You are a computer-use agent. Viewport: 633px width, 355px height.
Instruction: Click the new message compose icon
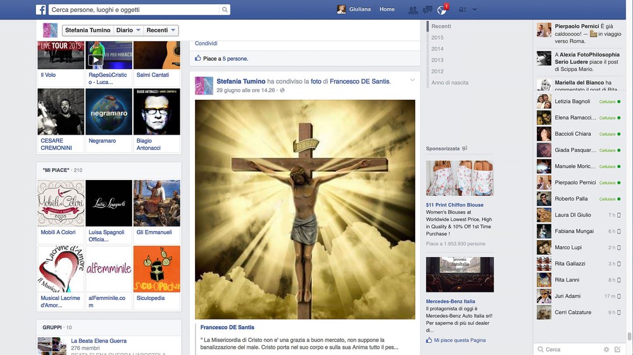pyautogui.click(x=617, y=349)
